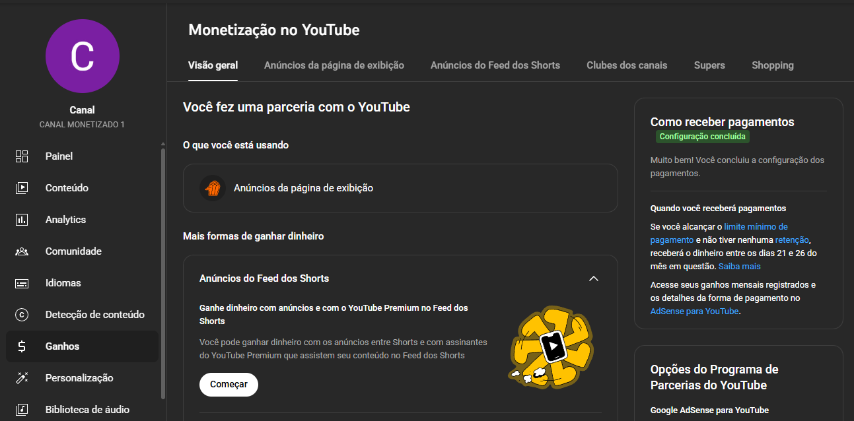Click the O que você está usando heading
This screenshot has width=854, height=421.
pos(236,145)
